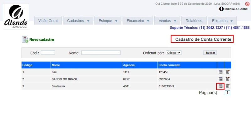Viewport: 251px width, 119px height.
Task: Open the edit icon for BANCO DO BRASIL
Action: pos(221,79)
